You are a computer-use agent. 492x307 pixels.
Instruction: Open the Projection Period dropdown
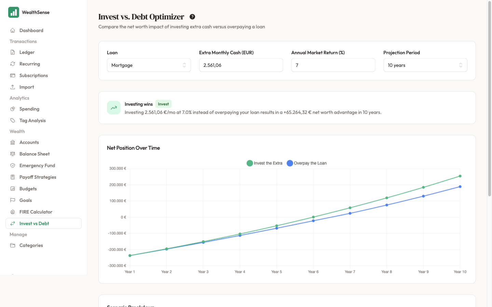click(x=425, y=65)
